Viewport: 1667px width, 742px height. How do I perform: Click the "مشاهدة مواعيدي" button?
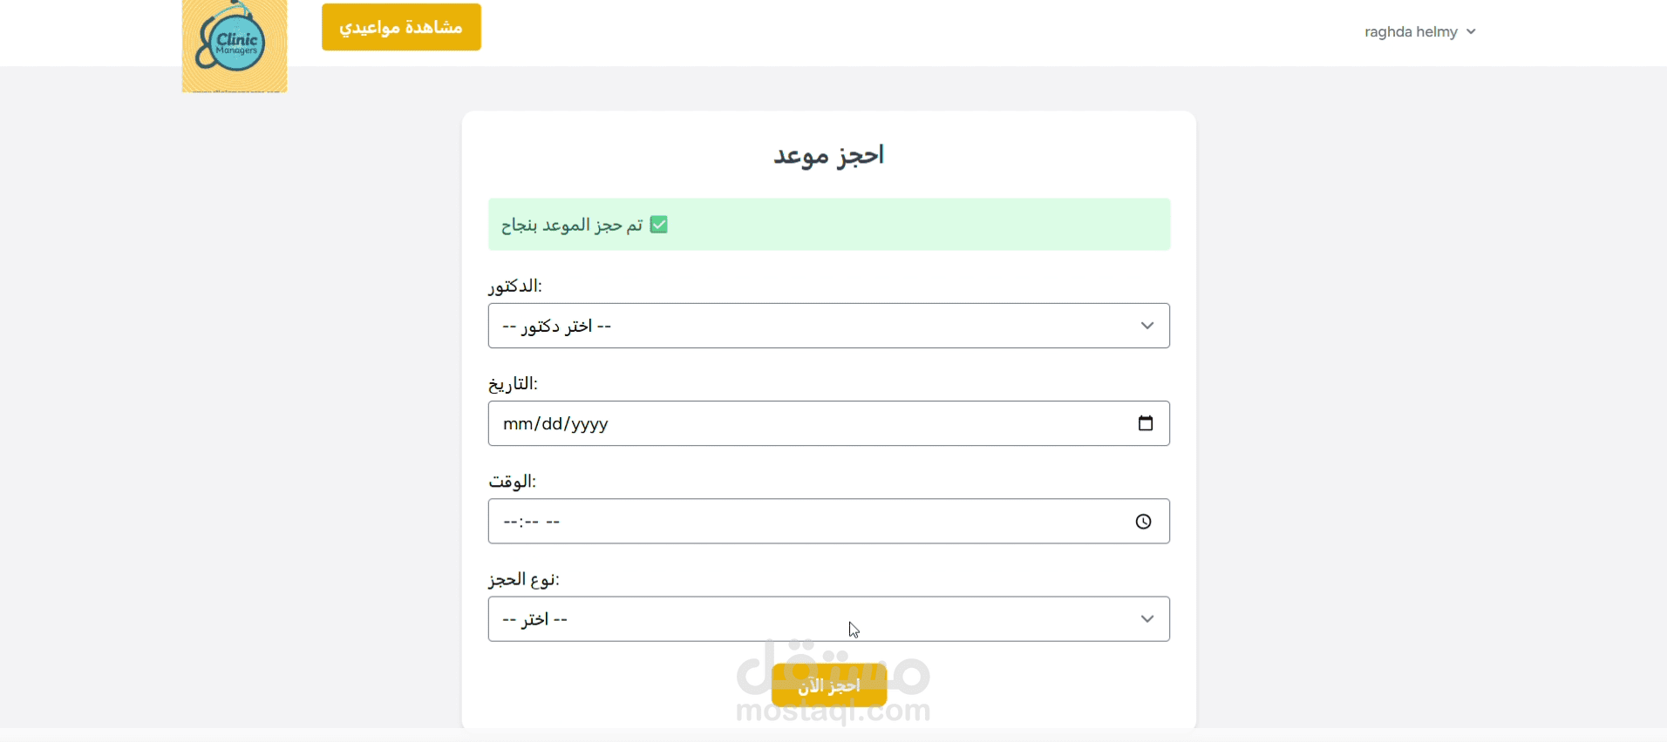tap(401, 27)
